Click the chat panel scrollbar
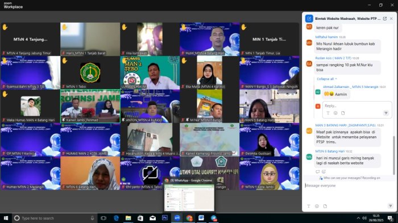398x223 pixels. (x=394, y=155)
